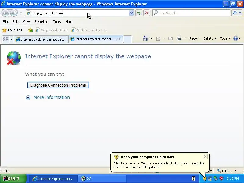This screenshot has width=244, height=183.
Task: Refresh the page with the green arrows icon
Action: 139,13
